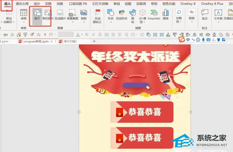
Task: Open the 加载项 add-ins button
Action: coord(179,16)
